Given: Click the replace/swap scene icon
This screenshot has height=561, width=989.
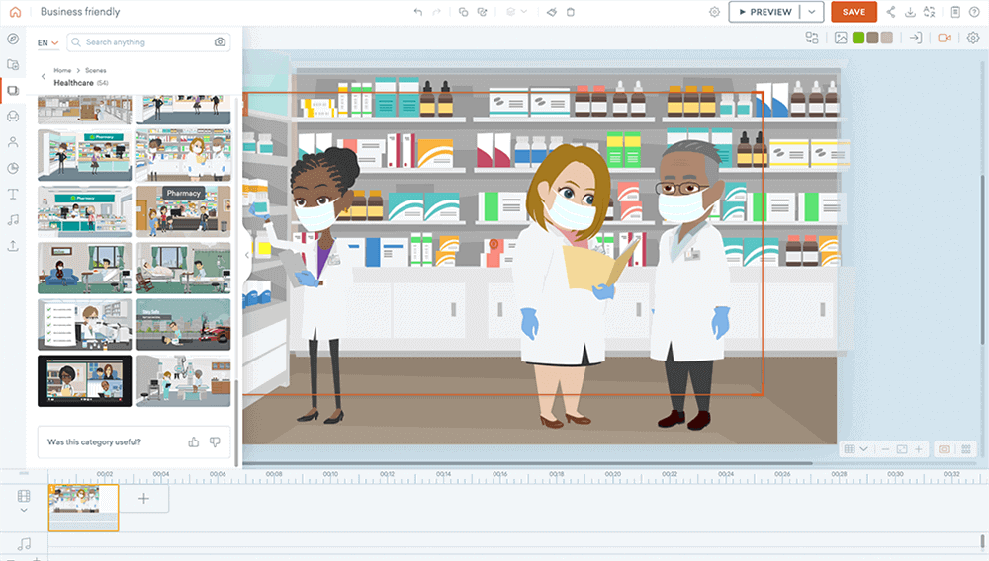Looking at the screenshot, I should tap(812, 39).
